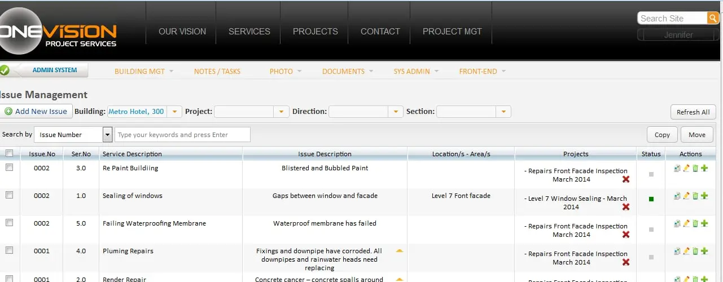Screen dimensions: 723x282
Task: Expand the Building MGT menu
Action: pyautogui.click(x=144, y=71)
